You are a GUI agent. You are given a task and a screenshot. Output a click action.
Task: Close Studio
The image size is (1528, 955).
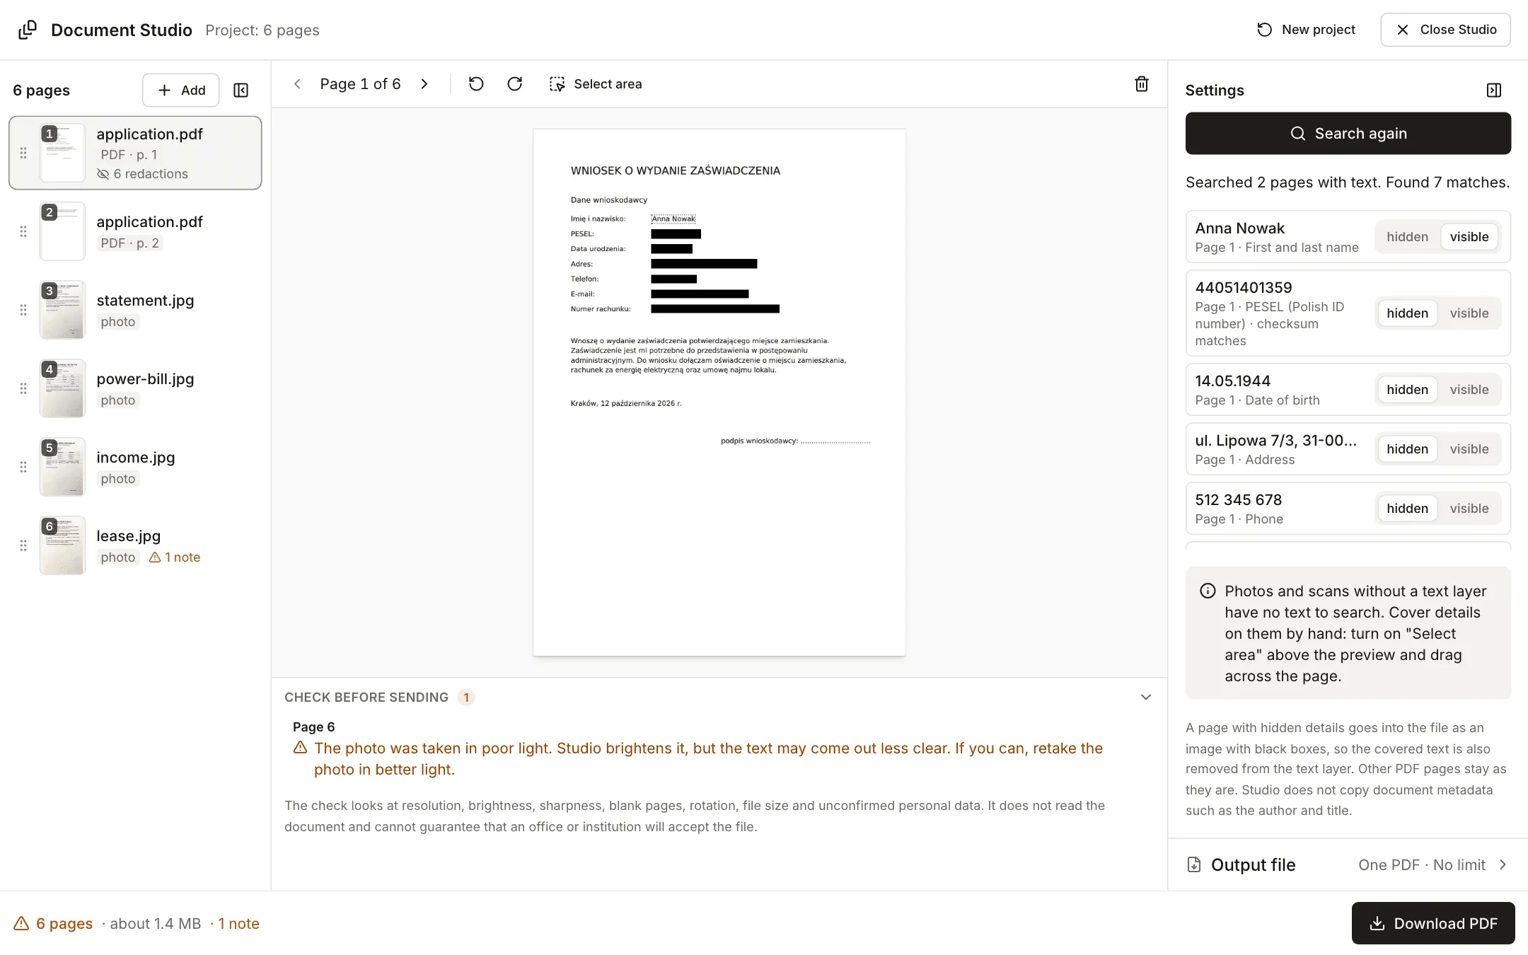(x=1446, y=30)
